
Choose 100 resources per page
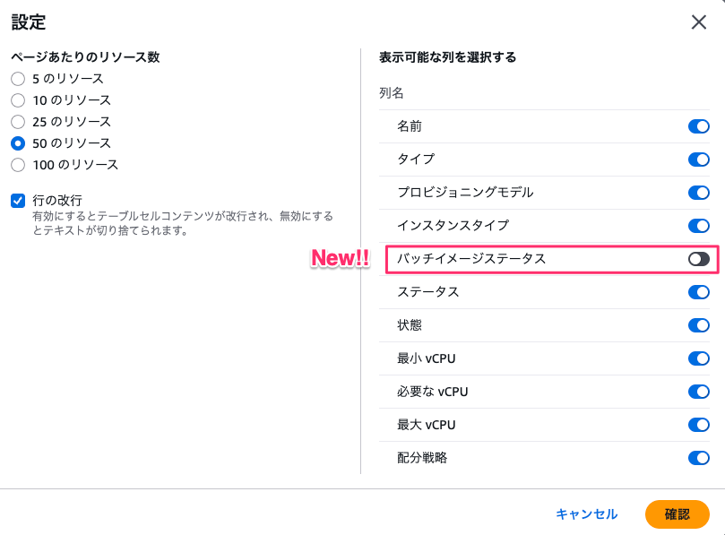click(x=16, y=165)
